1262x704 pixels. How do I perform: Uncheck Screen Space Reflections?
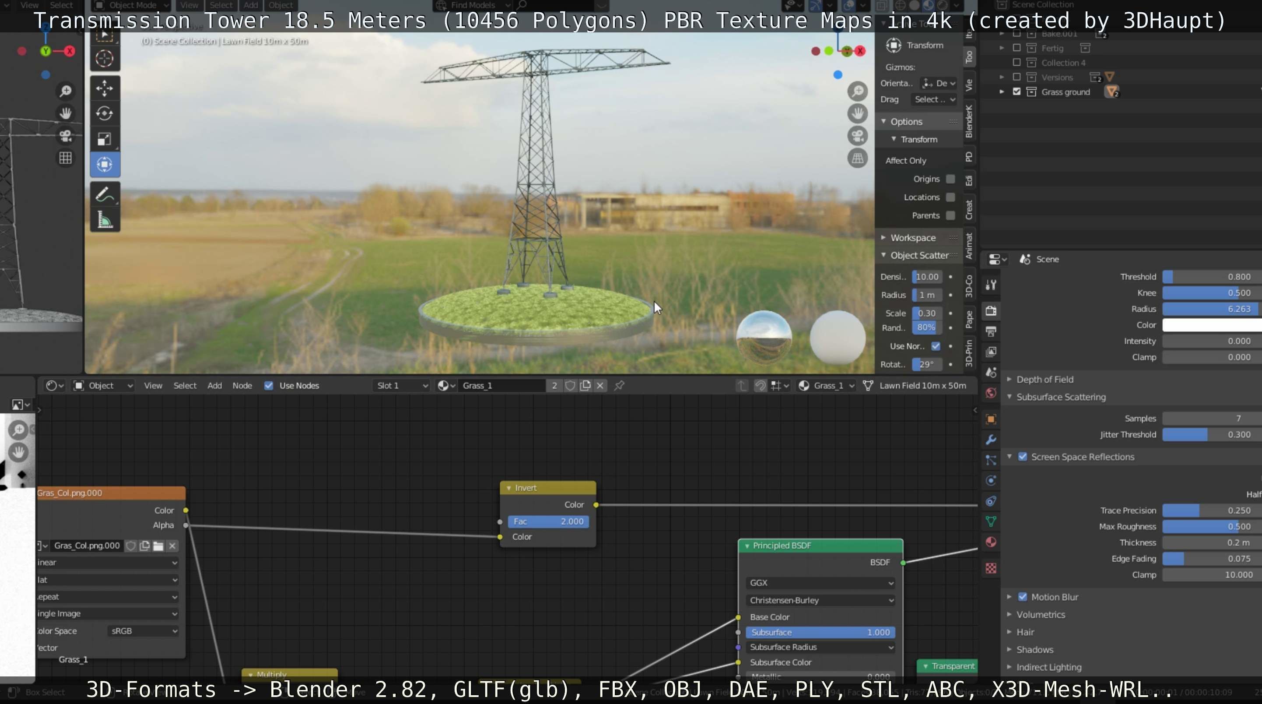(1023, 457)
